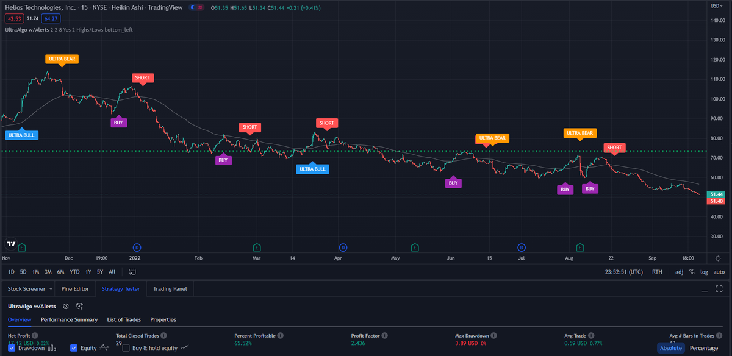Switch to Performance Summary tab
Screen dimensions: 732x356
[69, 319]
